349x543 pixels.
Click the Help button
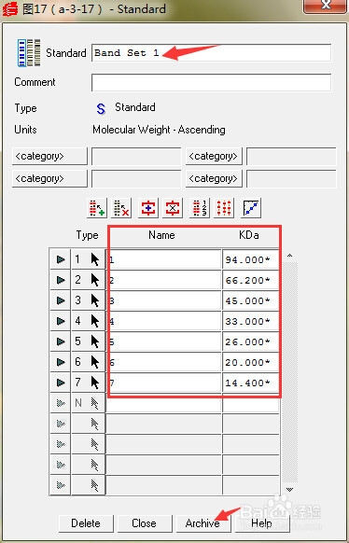(x=262, y=522)
